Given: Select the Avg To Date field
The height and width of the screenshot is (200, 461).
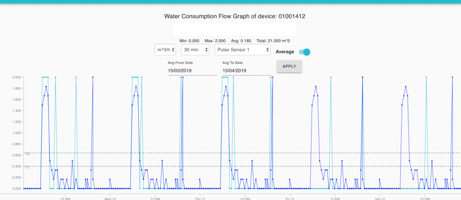Looking at the screenshot, I should [x=246, y=71].
